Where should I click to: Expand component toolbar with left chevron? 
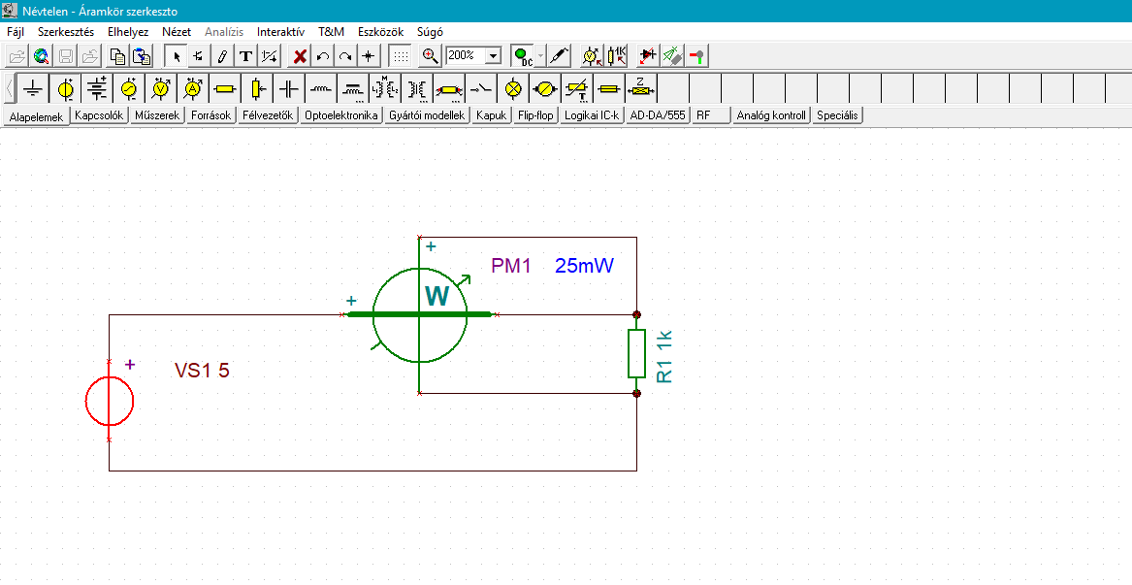(9, 89)
